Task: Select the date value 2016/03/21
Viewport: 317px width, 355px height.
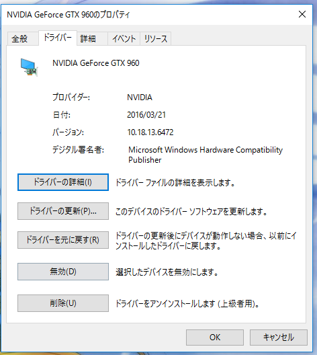Action: click(x=146, y=115)
